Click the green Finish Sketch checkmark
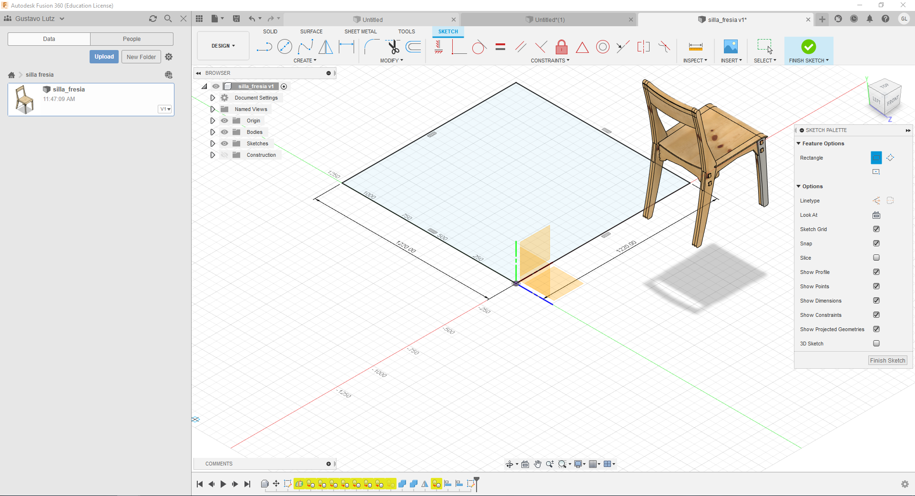915x496 pixels. click(x=809, y=47)
